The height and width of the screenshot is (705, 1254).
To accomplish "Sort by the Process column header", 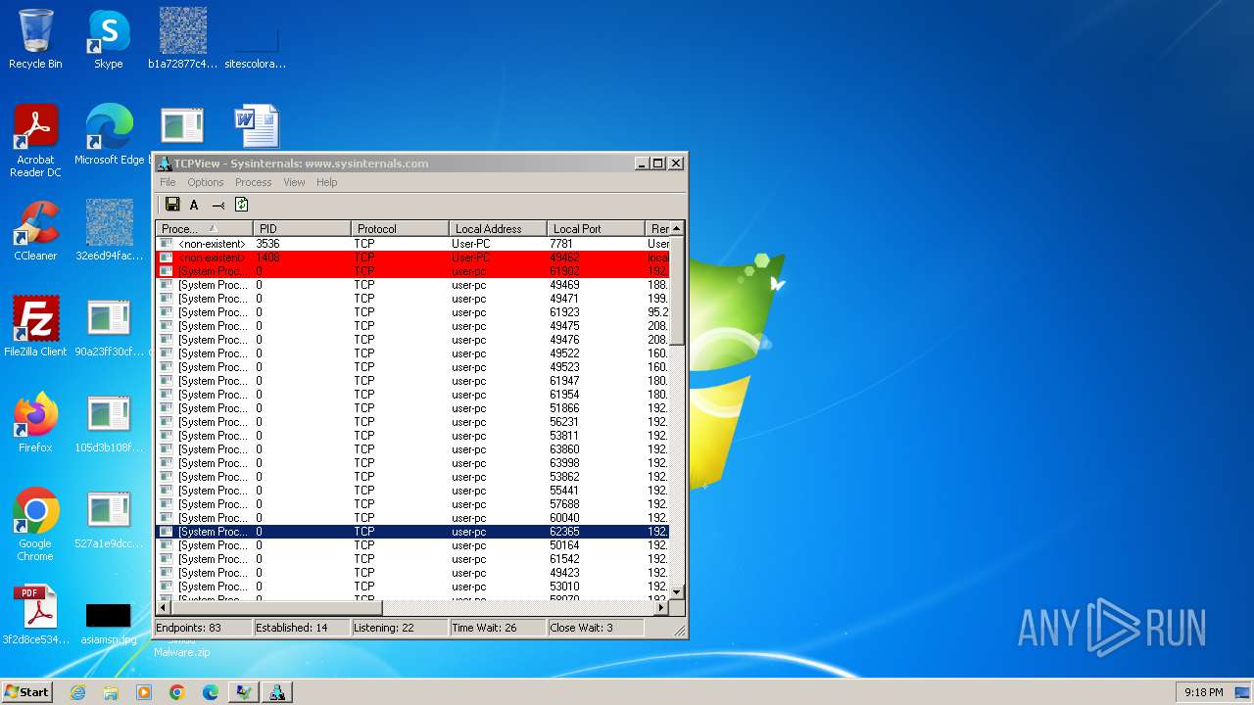I will 204,229.
